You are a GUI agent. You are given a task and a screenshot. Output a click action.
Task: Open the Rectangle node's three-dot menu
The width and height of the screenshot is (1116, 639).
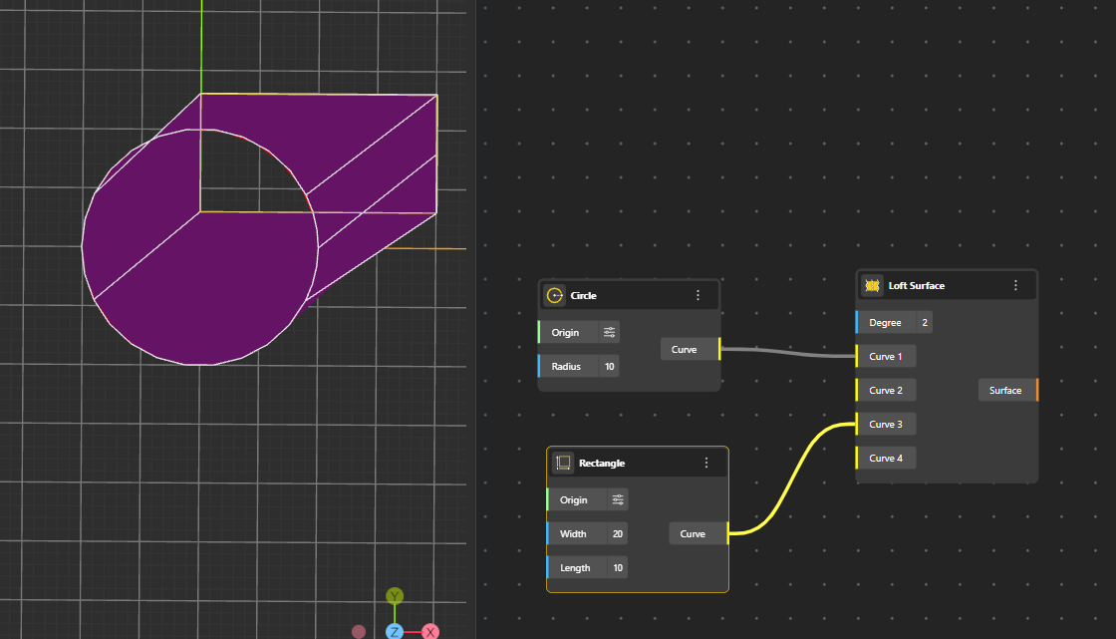(706, 464)
